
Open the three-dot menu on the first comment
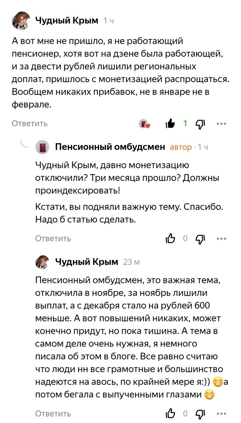point(222,124)
